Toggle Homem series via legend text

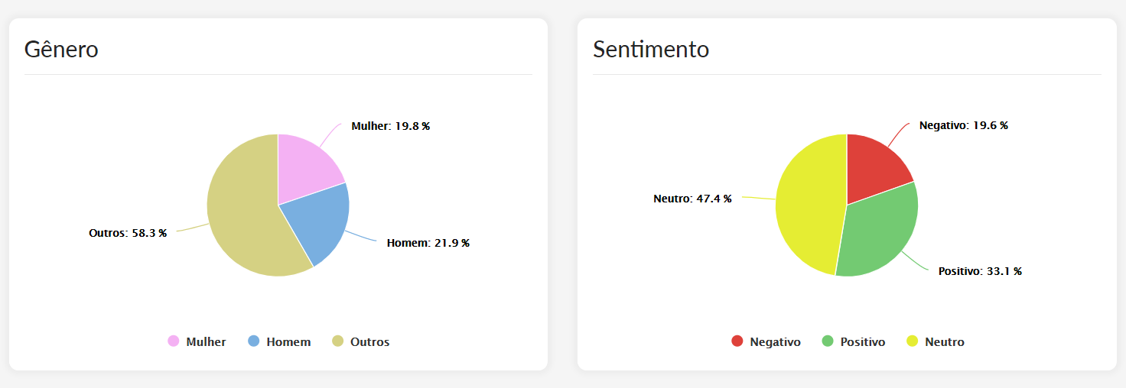[x=288, y=342]
